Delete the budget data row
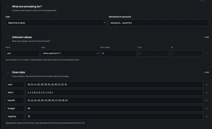The image size is (212, 129). pyautogui.click(x=207, y=108)
